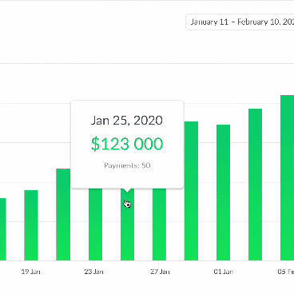Select the bar above the 23 Jan label
This screenshot has height=294, width=294.
tap(95, 224)
